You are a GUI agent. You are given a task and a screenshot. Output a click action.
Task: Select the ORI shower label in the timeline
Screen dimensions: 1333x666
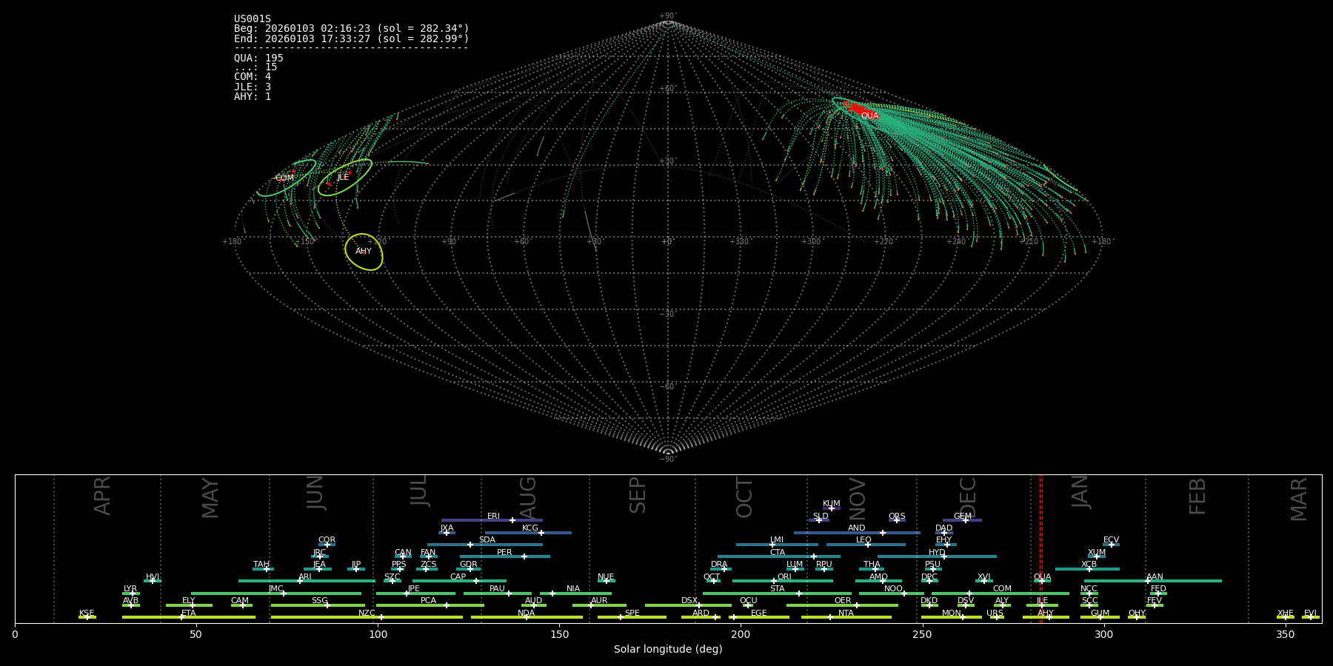(x=784, y=577)
